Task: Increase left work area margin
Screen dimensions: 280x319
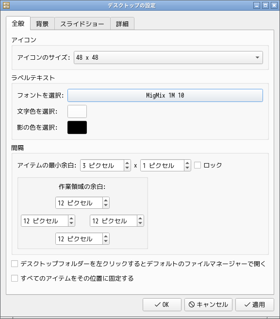Action: coord(71,218)
